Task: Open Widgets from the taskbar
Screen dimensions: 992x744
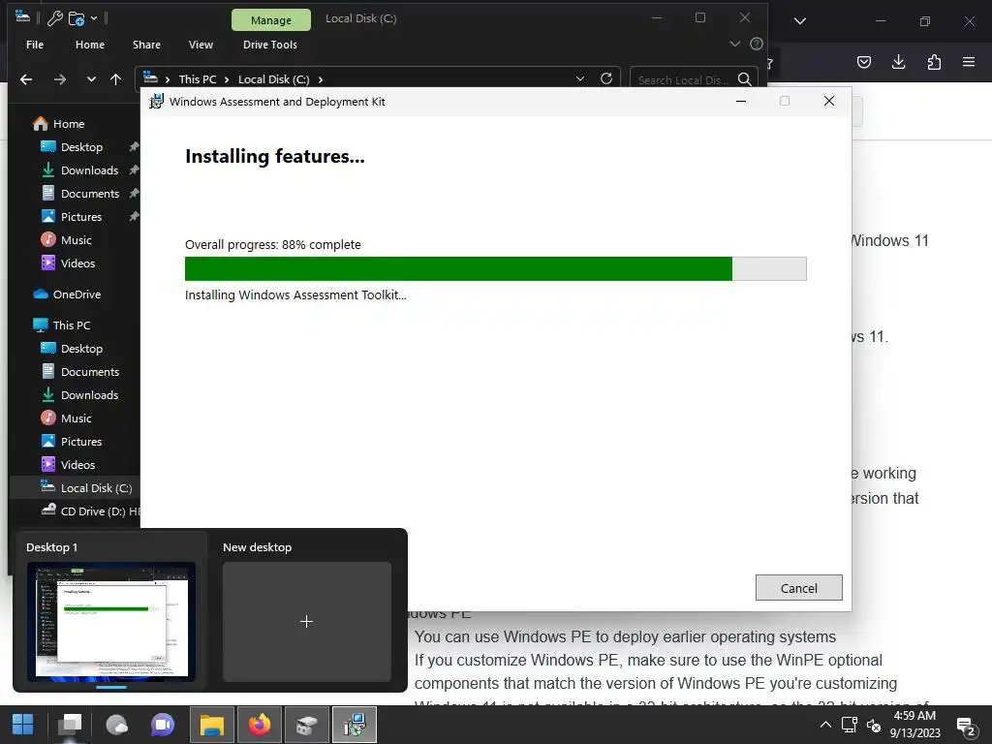Action: click(116, 725)
